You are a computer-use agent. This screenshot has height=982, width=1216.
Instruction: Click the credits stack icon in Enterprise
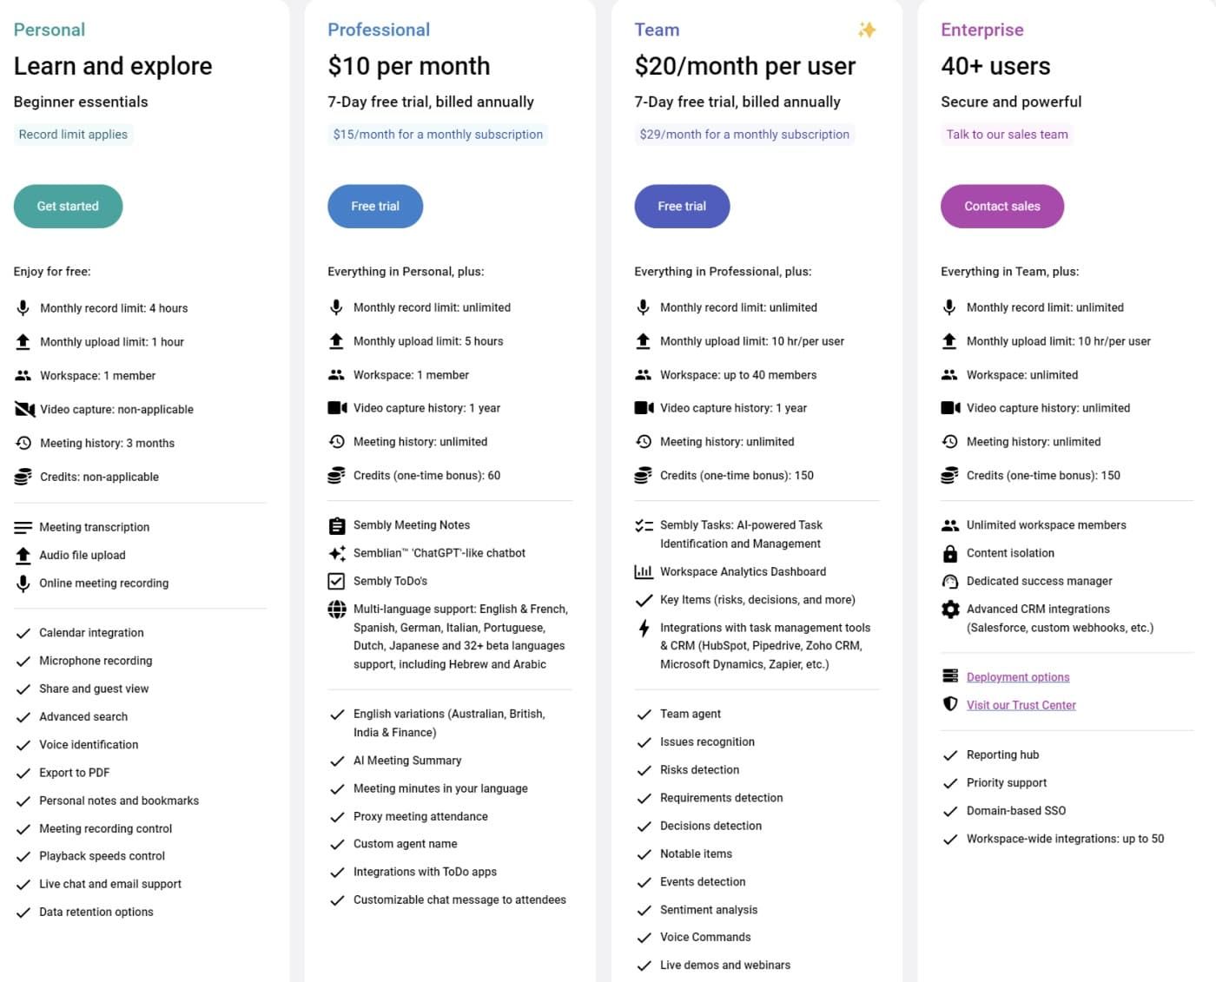coord(949,475)
